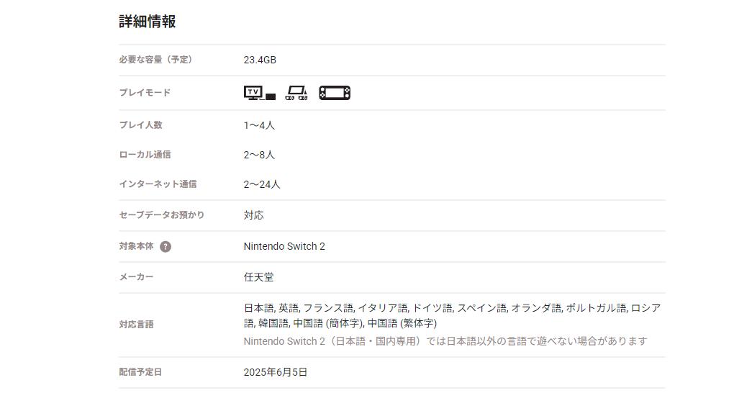The width and height of the screenshot is (734, 393).
Task: Click the tabletop mode play icon
Action: 296,93
